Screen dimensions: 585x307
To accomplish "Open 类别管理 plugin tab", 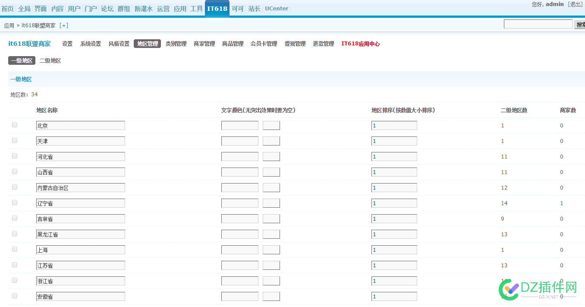I will [x=176, y=44].
